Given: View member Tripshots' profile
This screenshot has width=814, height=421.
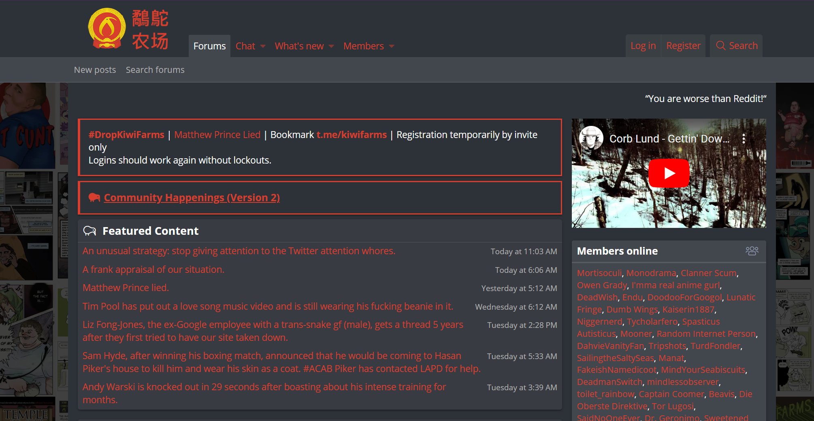Looking at the screenshot, I should 667,346.
